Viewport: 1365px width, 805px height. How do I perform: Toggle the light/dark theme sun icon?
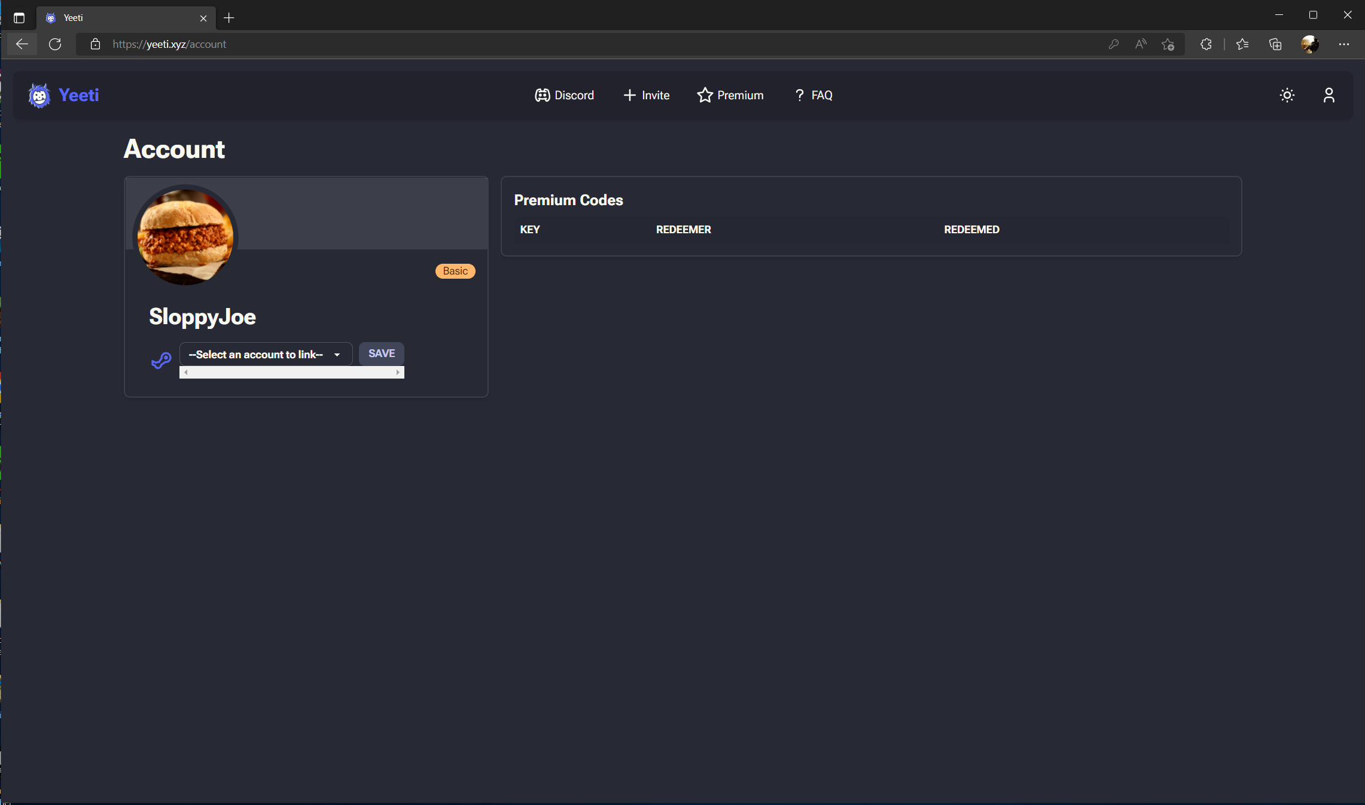[1287, 95]
